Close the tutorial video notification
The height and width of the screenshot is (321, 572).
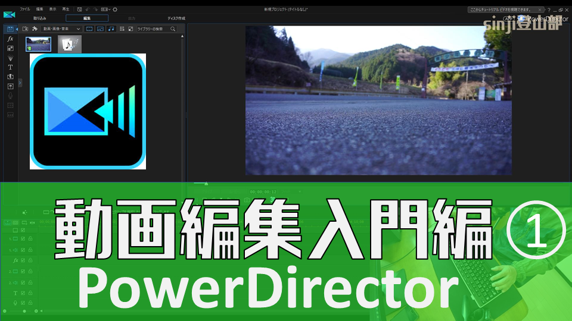pos(540,10)
